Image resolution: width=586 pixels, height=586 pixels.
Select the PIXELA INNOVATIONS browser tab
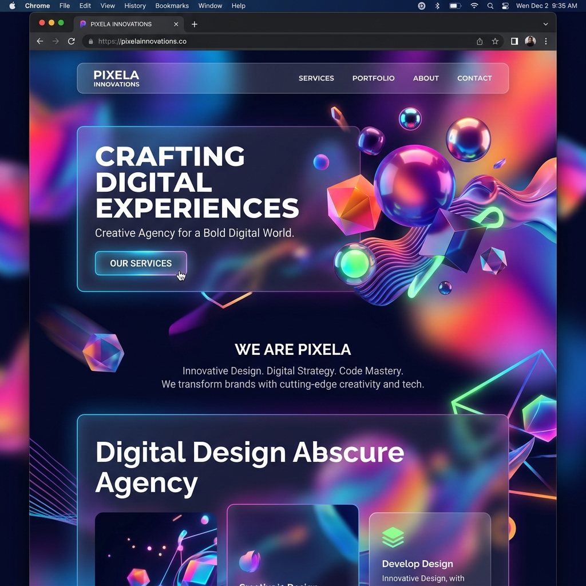(x=129, y=24)
